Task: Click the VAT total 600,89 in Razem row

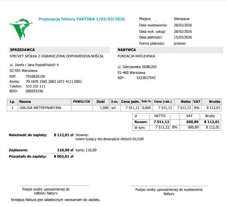Action: (192, 122)
